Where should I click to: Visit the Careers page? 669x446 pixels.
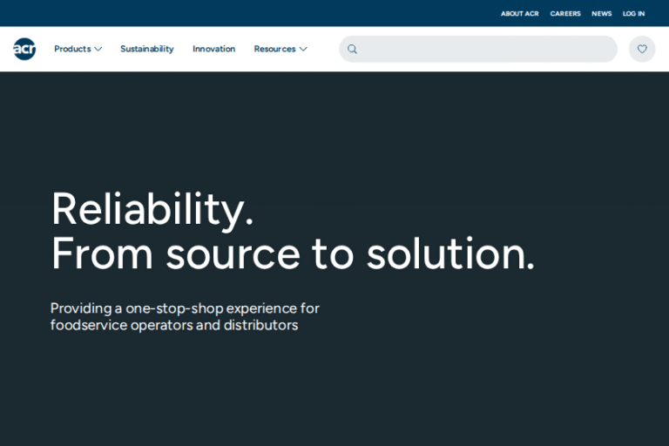pyautogui.click(x=565, y=13)
